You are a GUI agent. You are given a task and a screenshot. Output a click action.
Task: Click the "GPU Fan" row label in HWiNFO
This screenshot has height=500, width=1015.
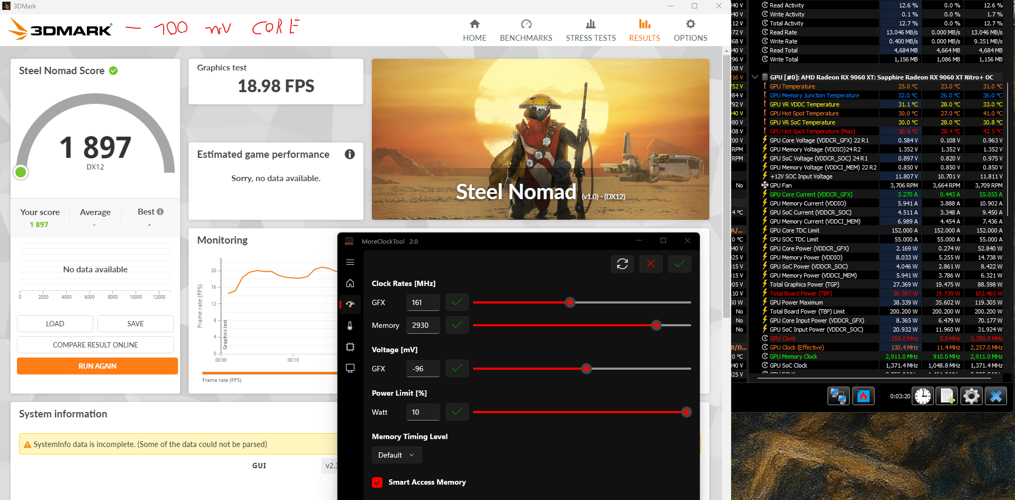pos(780,185)
